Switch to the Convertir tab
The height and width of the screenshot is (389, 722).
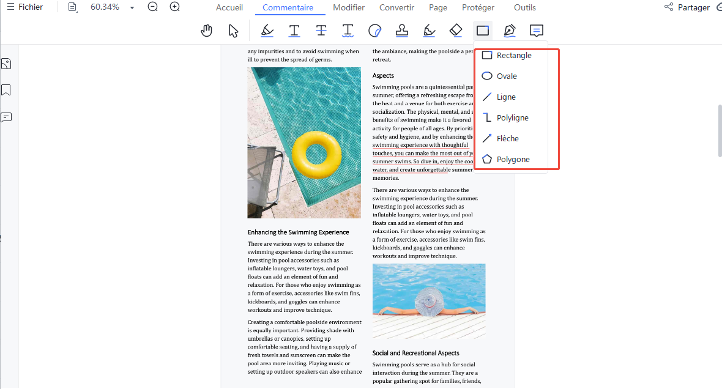click(396, 8)
